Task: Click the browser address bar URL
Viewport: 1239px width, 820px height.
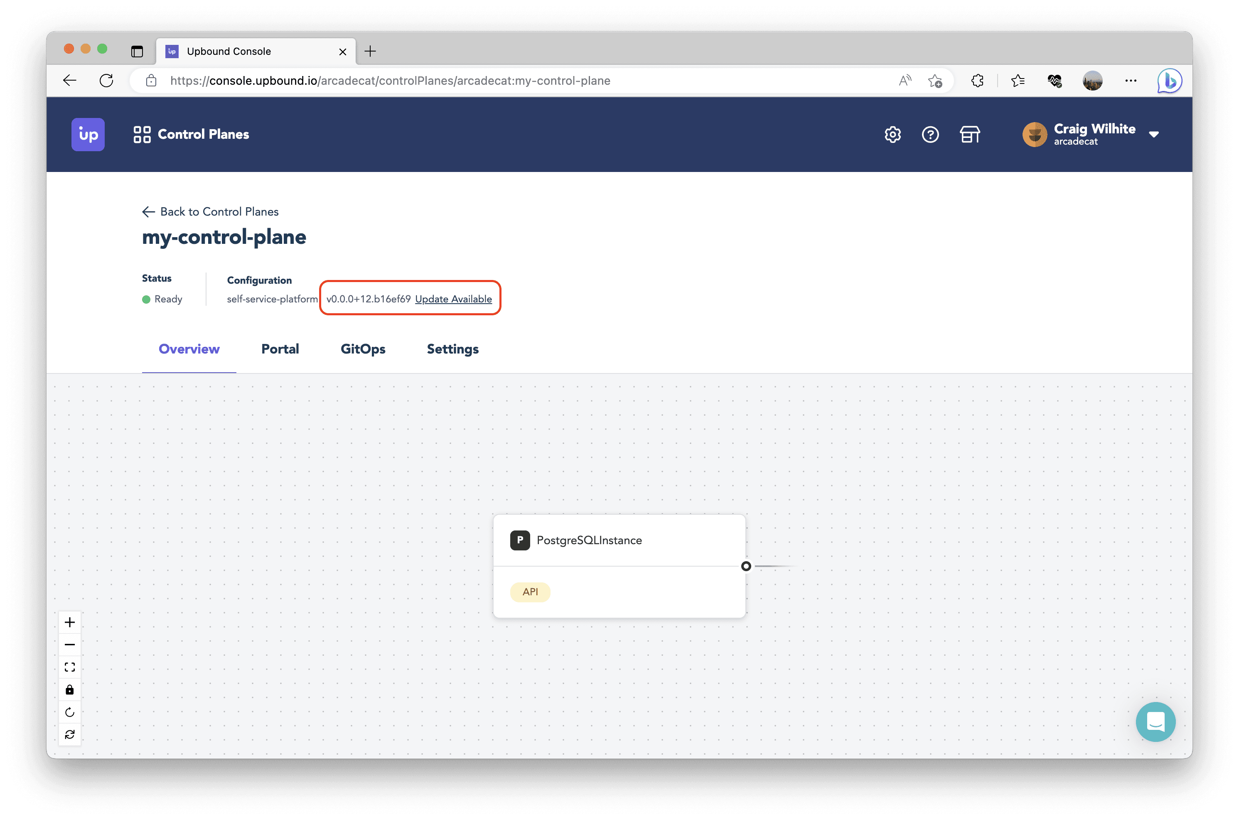Action: pos(390,81)
